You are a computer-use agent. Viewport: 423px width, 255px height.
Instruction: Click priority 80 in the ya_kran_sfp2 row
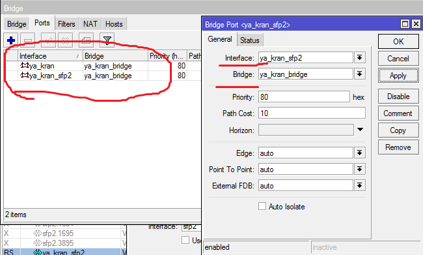182,76
